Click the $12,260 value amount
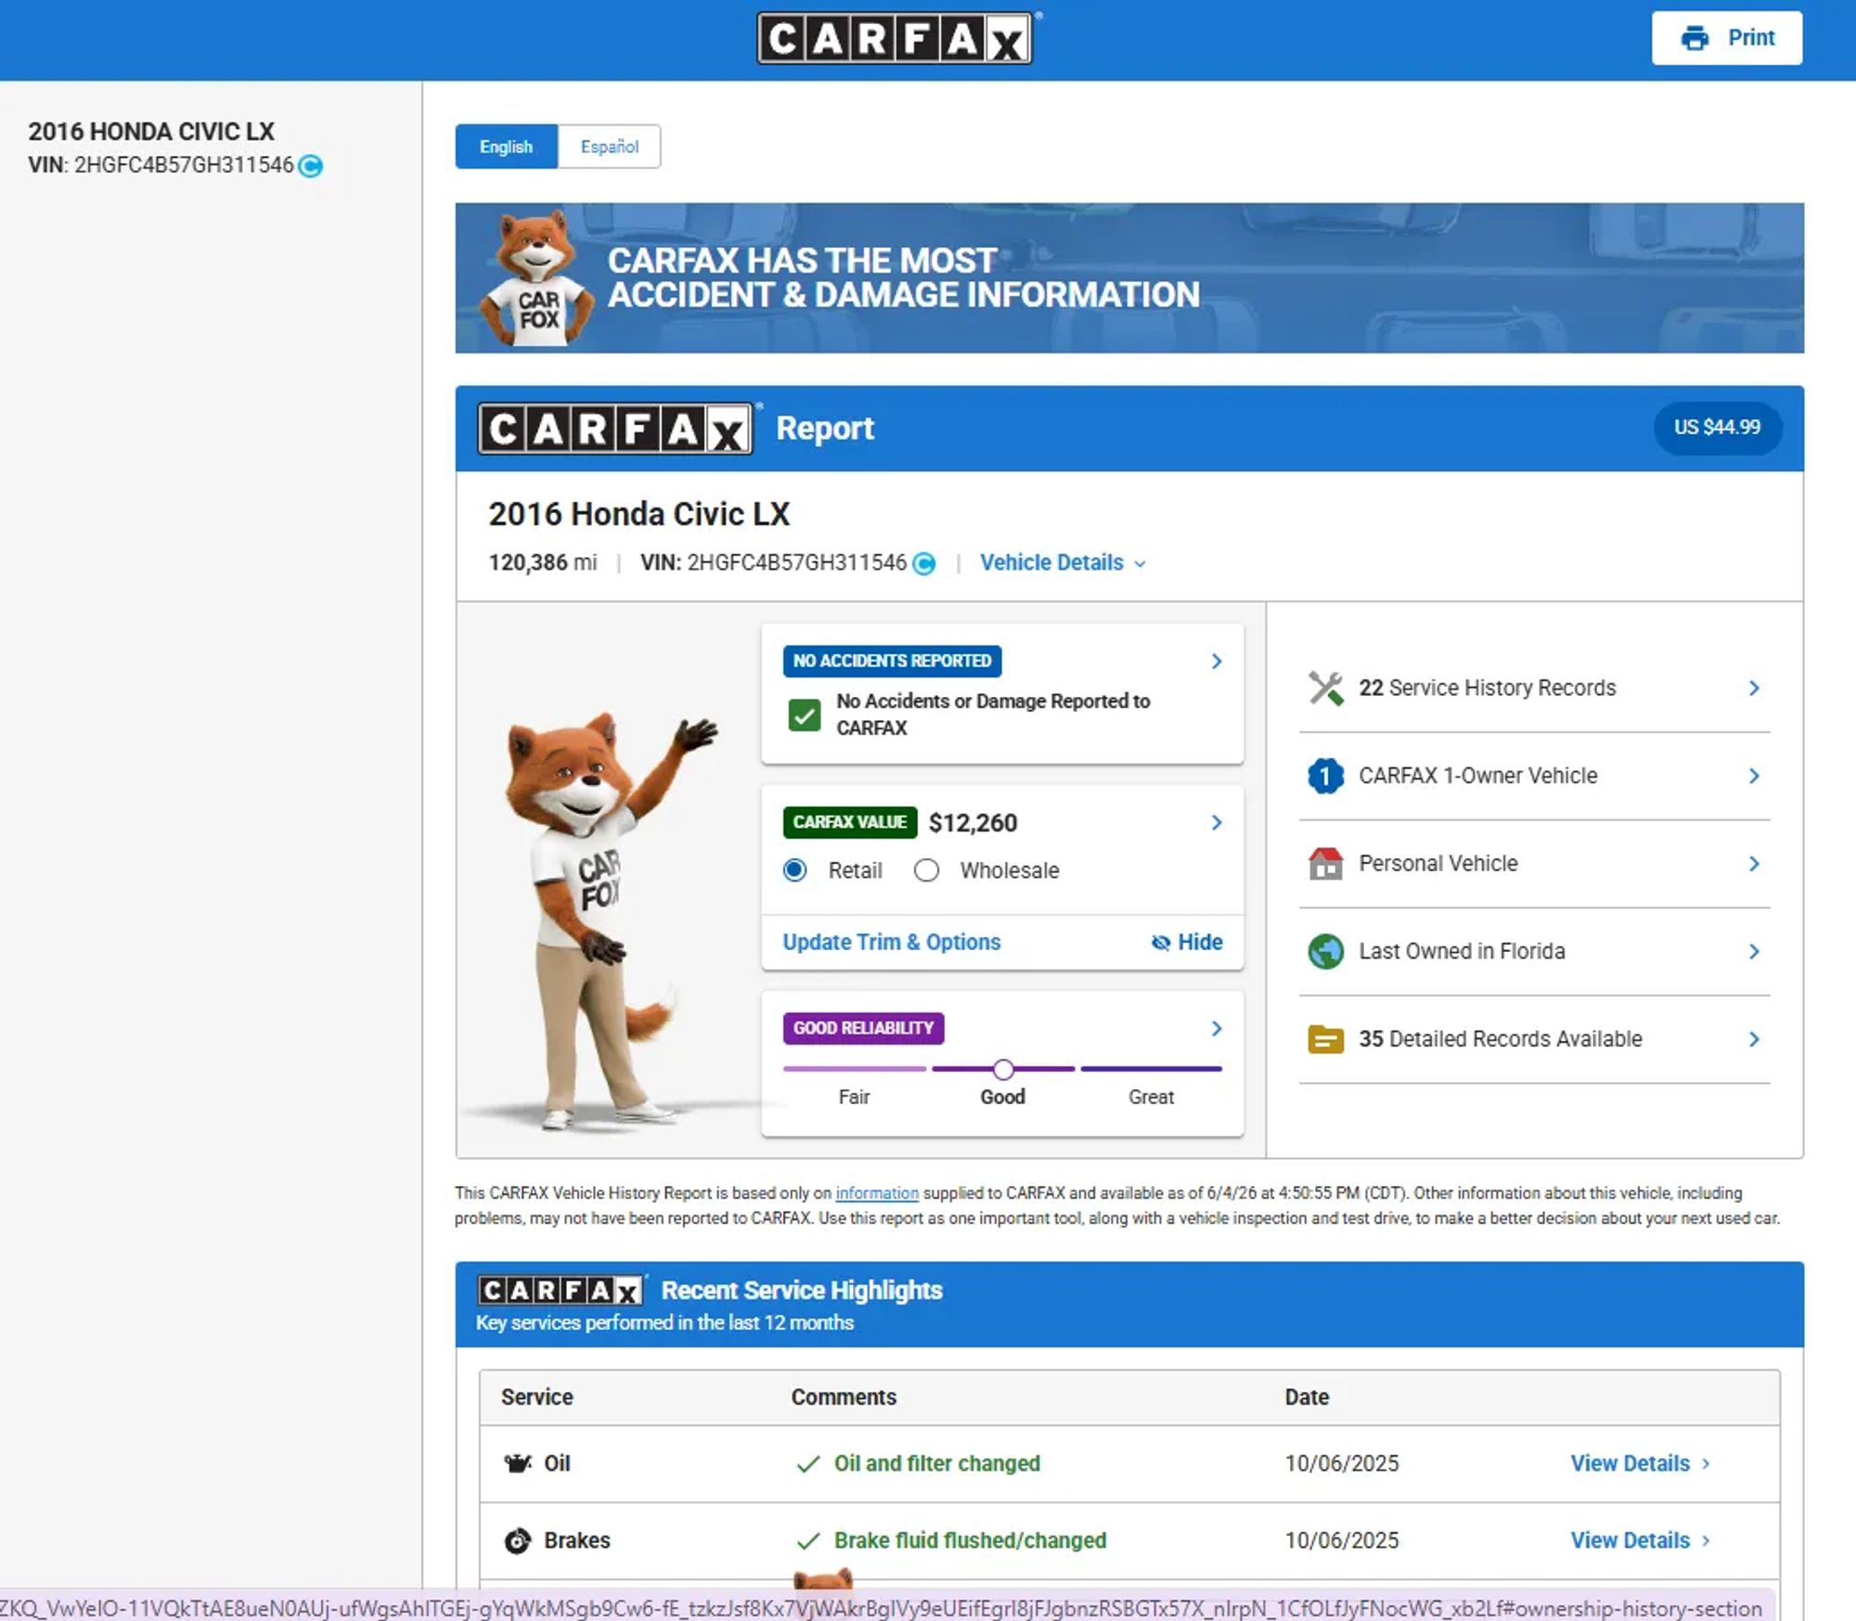Viewport: 1856px width, 1621px height. tap(973, 823)
